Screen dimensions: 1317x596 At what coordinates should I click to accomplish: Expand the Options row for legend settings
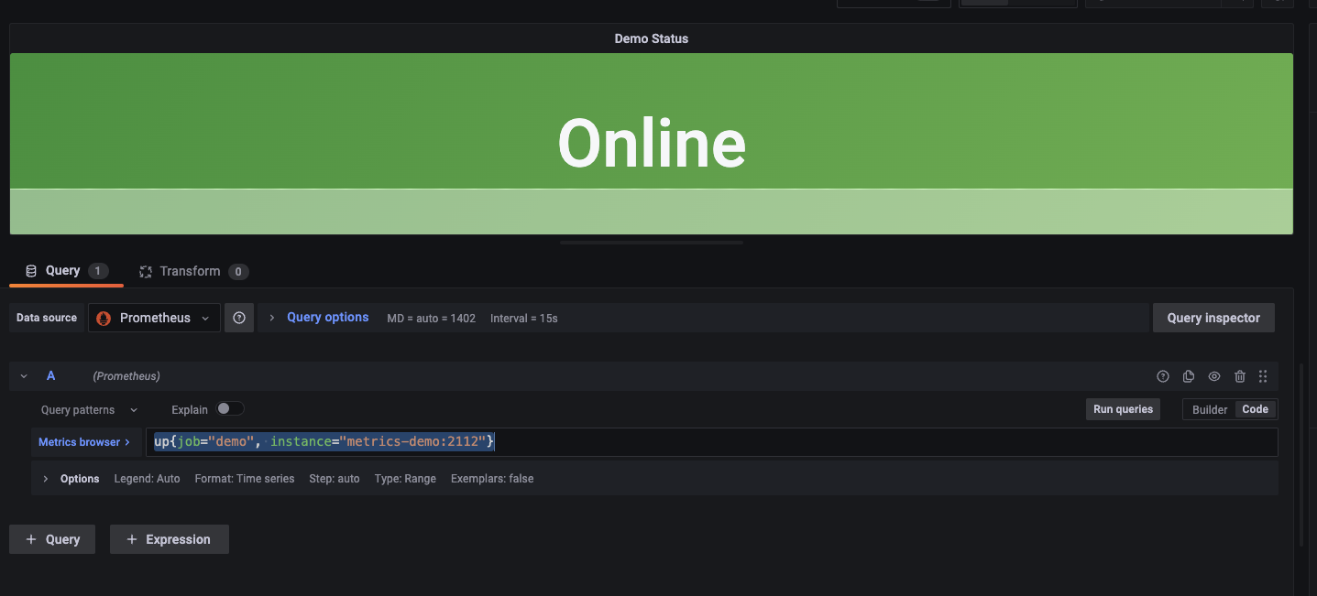point(46,479)
